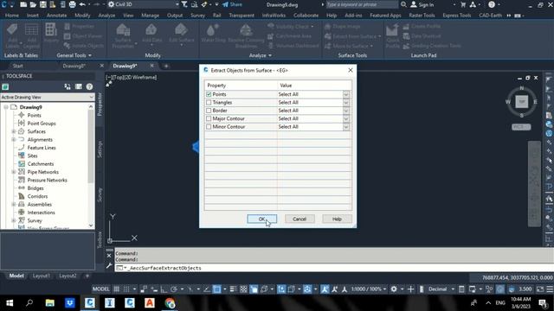Open the WCS dropdown below ViewCube
Viewport: 554px width, 311px height.
[x=521, y=127]
